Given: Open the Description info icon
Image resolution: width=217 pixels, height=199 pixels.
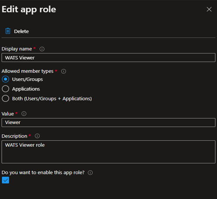Looking at the screenshot, I should click(x=37, y=136).
